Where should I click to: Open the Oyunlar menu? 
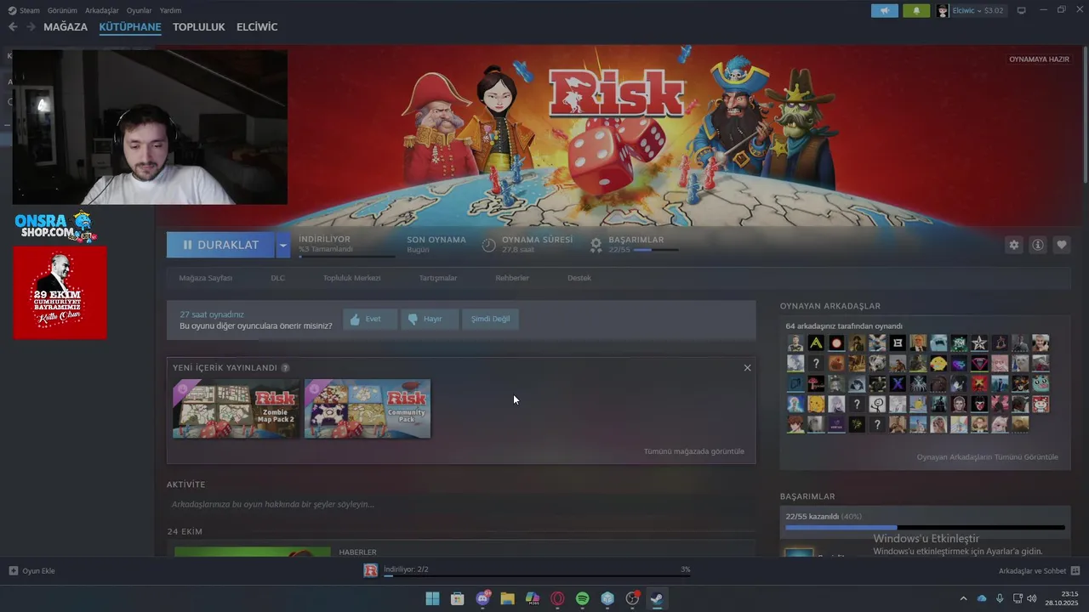point(140,10)
